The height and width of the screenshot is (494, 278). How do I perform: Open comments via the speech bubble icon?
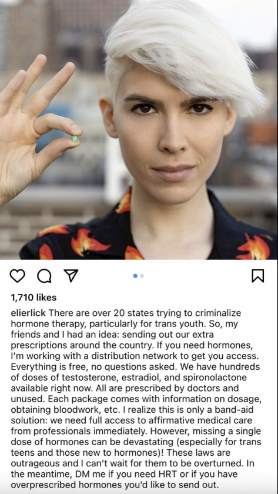tap(44, 276)
